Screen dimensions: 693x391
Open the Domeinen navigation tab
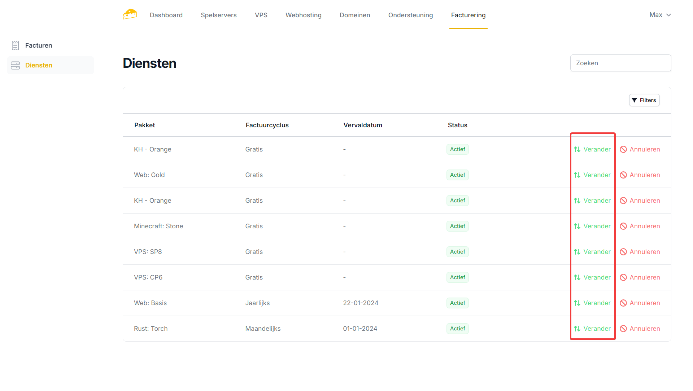coord(355,15)
